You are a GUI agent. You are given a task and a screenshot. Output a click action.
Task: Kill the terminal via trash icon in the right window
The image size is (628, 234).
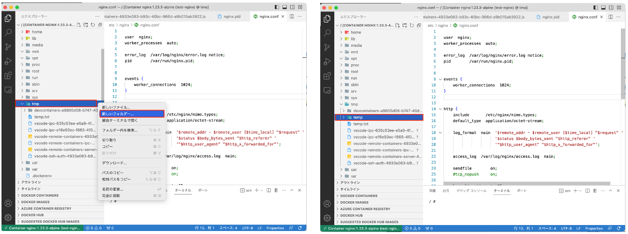pyautogui.click(x=595, y=191)
